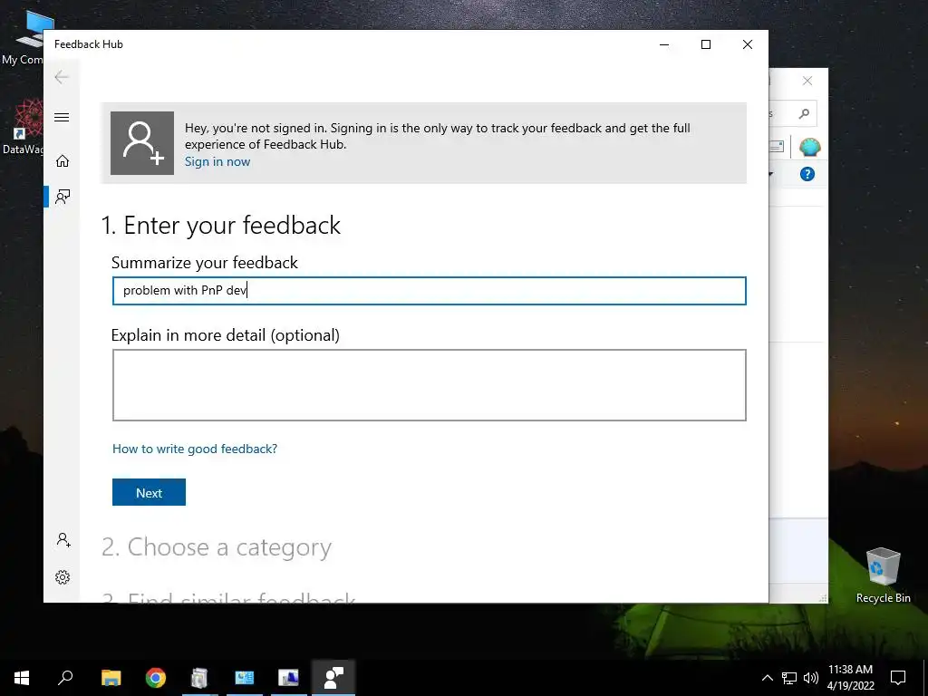928x696 pixels.
Task: Click the seashell icon in background window
Action: click(809, 147)
